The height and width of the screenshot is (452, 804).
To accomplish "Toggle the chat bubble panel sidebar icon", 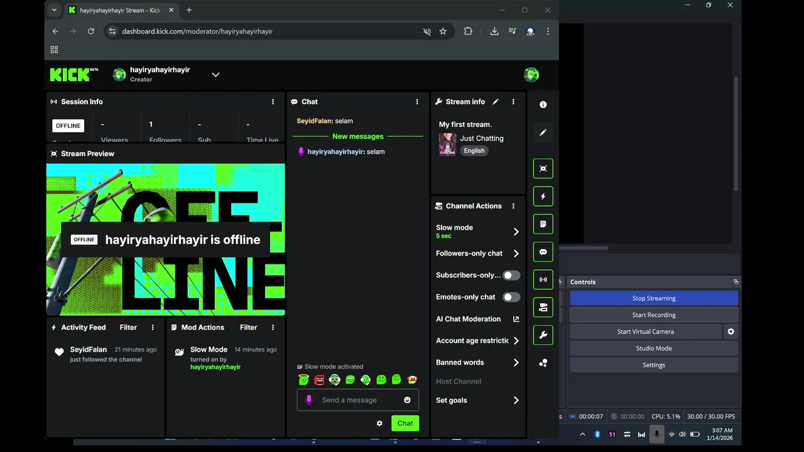I will click(543, 252).
